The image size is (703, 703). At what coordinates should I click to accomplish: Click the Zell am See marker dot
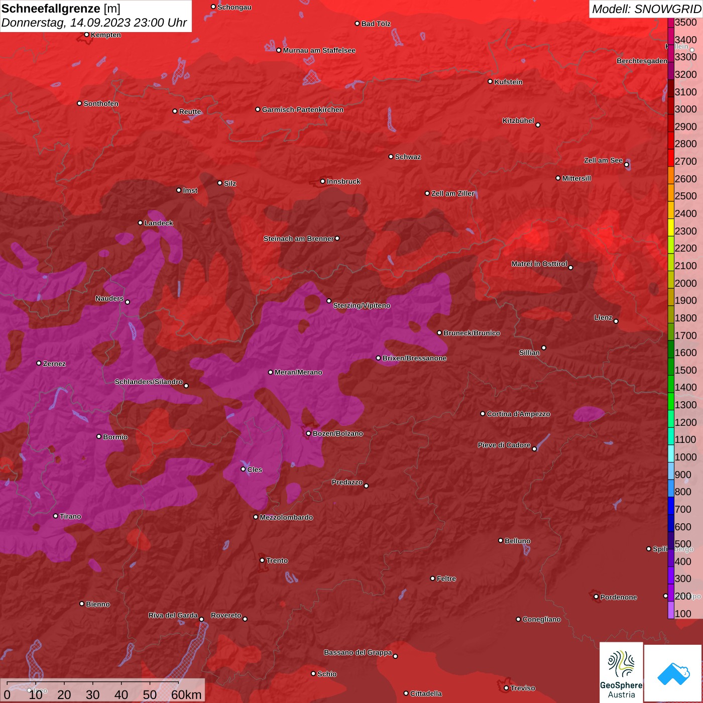(626, 165)
